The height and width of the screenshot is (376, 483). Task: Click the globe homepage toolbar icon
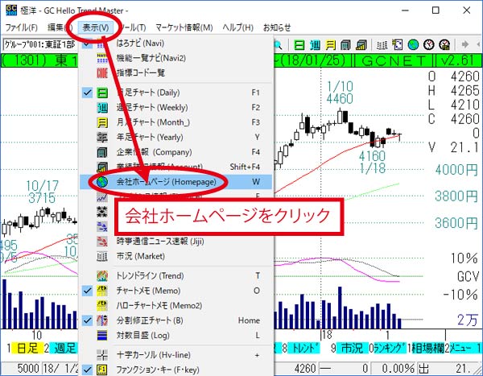[x=413, y=45]
